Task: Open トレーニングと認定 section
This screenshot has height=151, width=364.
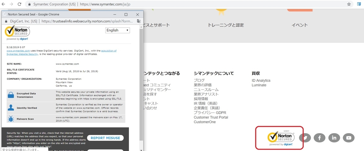Action: click(x=226, y=25)
